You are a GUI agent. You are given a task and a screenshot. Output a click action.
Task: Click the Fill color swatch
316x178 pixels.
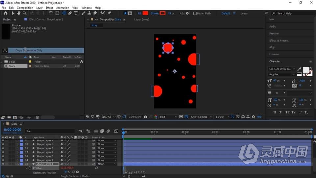click(145, 13)
